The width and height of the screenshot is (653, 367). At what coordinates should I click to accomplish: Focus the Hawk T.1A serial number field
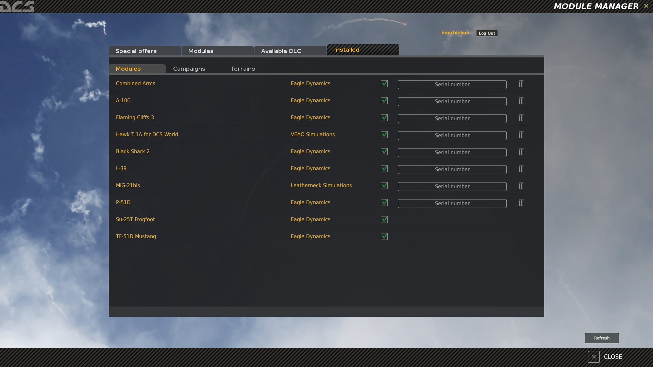point(452,136)
